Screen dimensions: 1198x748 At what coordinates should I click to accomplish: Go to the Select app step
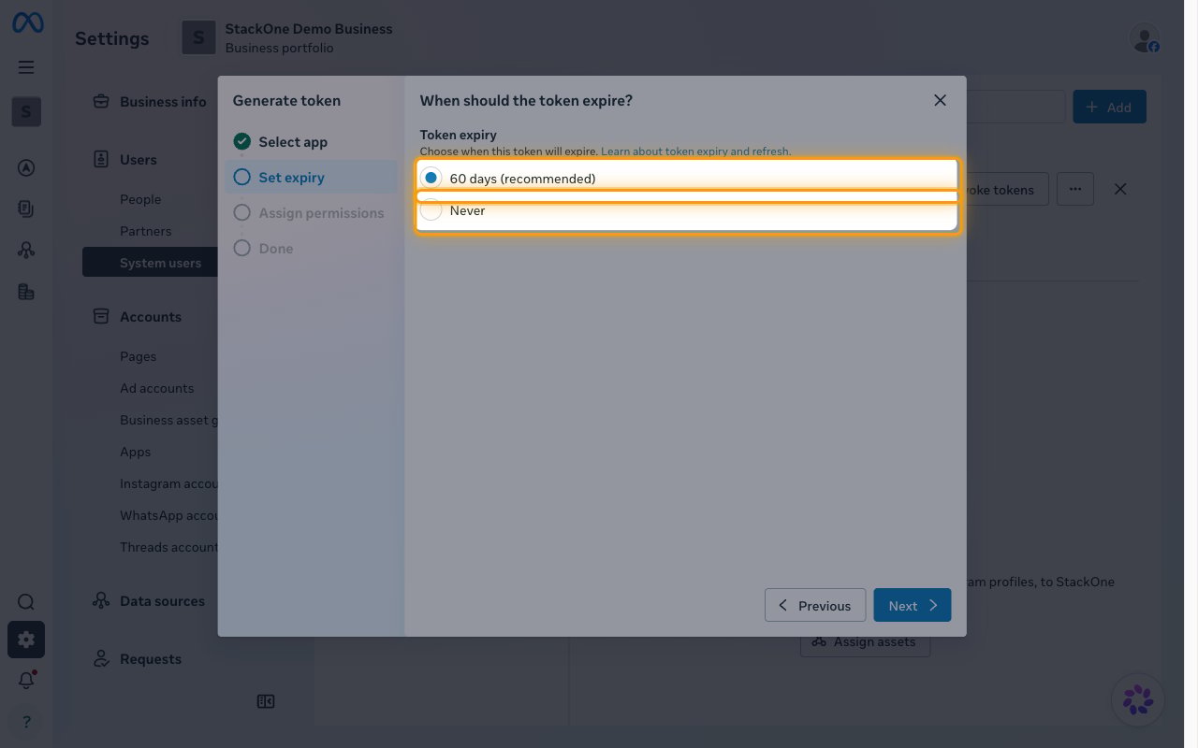(312, 142)
